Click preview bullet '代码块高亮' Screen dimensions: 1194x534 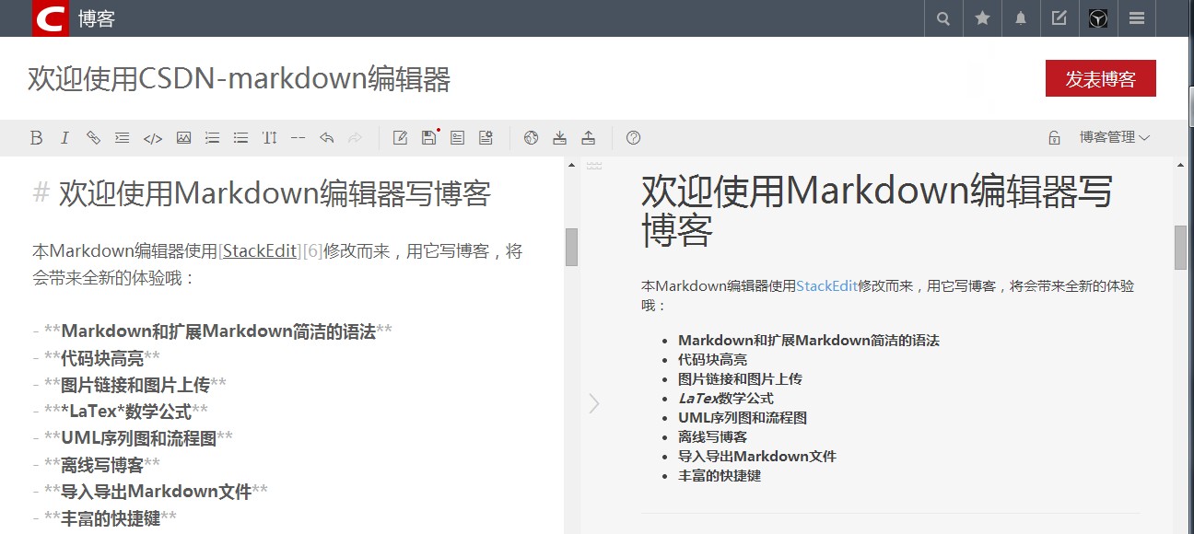click(713, 360)
